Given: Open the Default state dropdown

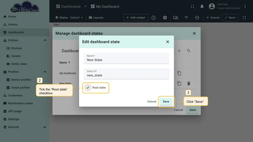Looking at the screenshot, I should pos(76,18).
